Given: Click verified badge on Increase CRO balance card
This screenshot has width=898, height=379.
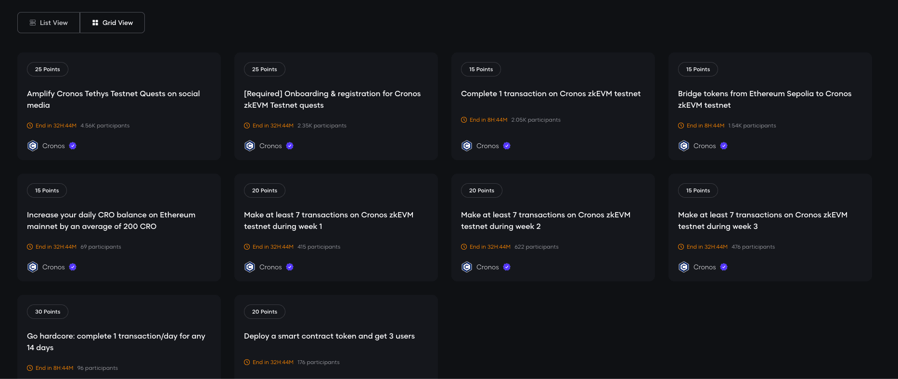Looking at the screenshot, I should pyautogui.click(x=73, y=267).
